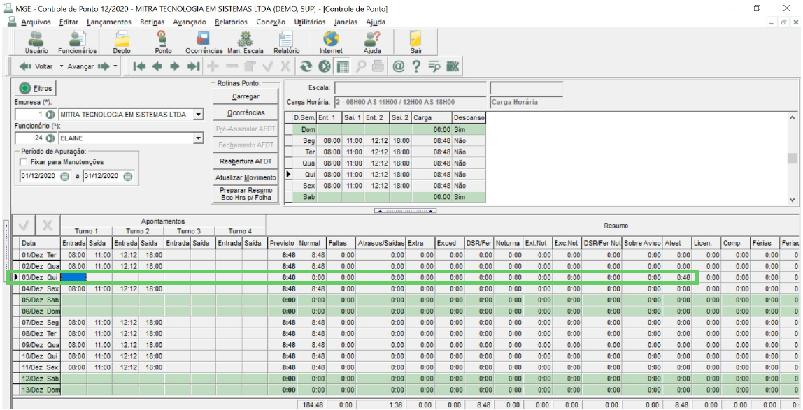The width and height of the screenshot is (803, 410).
Task: Click the Funcionário code input field
Action: tap(31, 138)
